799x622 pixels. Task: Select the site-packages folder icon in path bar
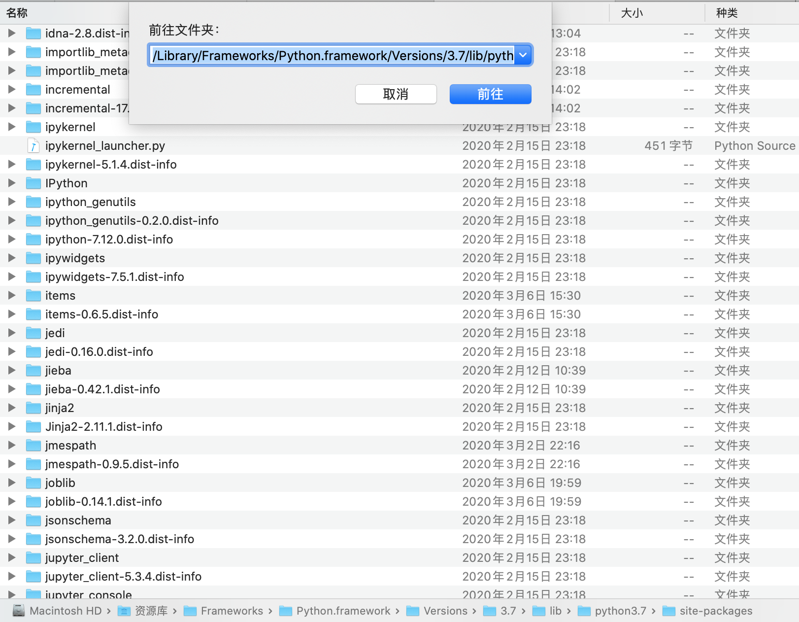coord(670,611)
